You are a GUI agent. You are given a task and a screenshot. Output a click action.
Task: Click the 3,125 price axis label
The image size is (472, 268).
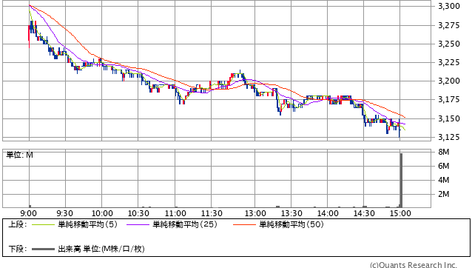(x=449, y=137)
